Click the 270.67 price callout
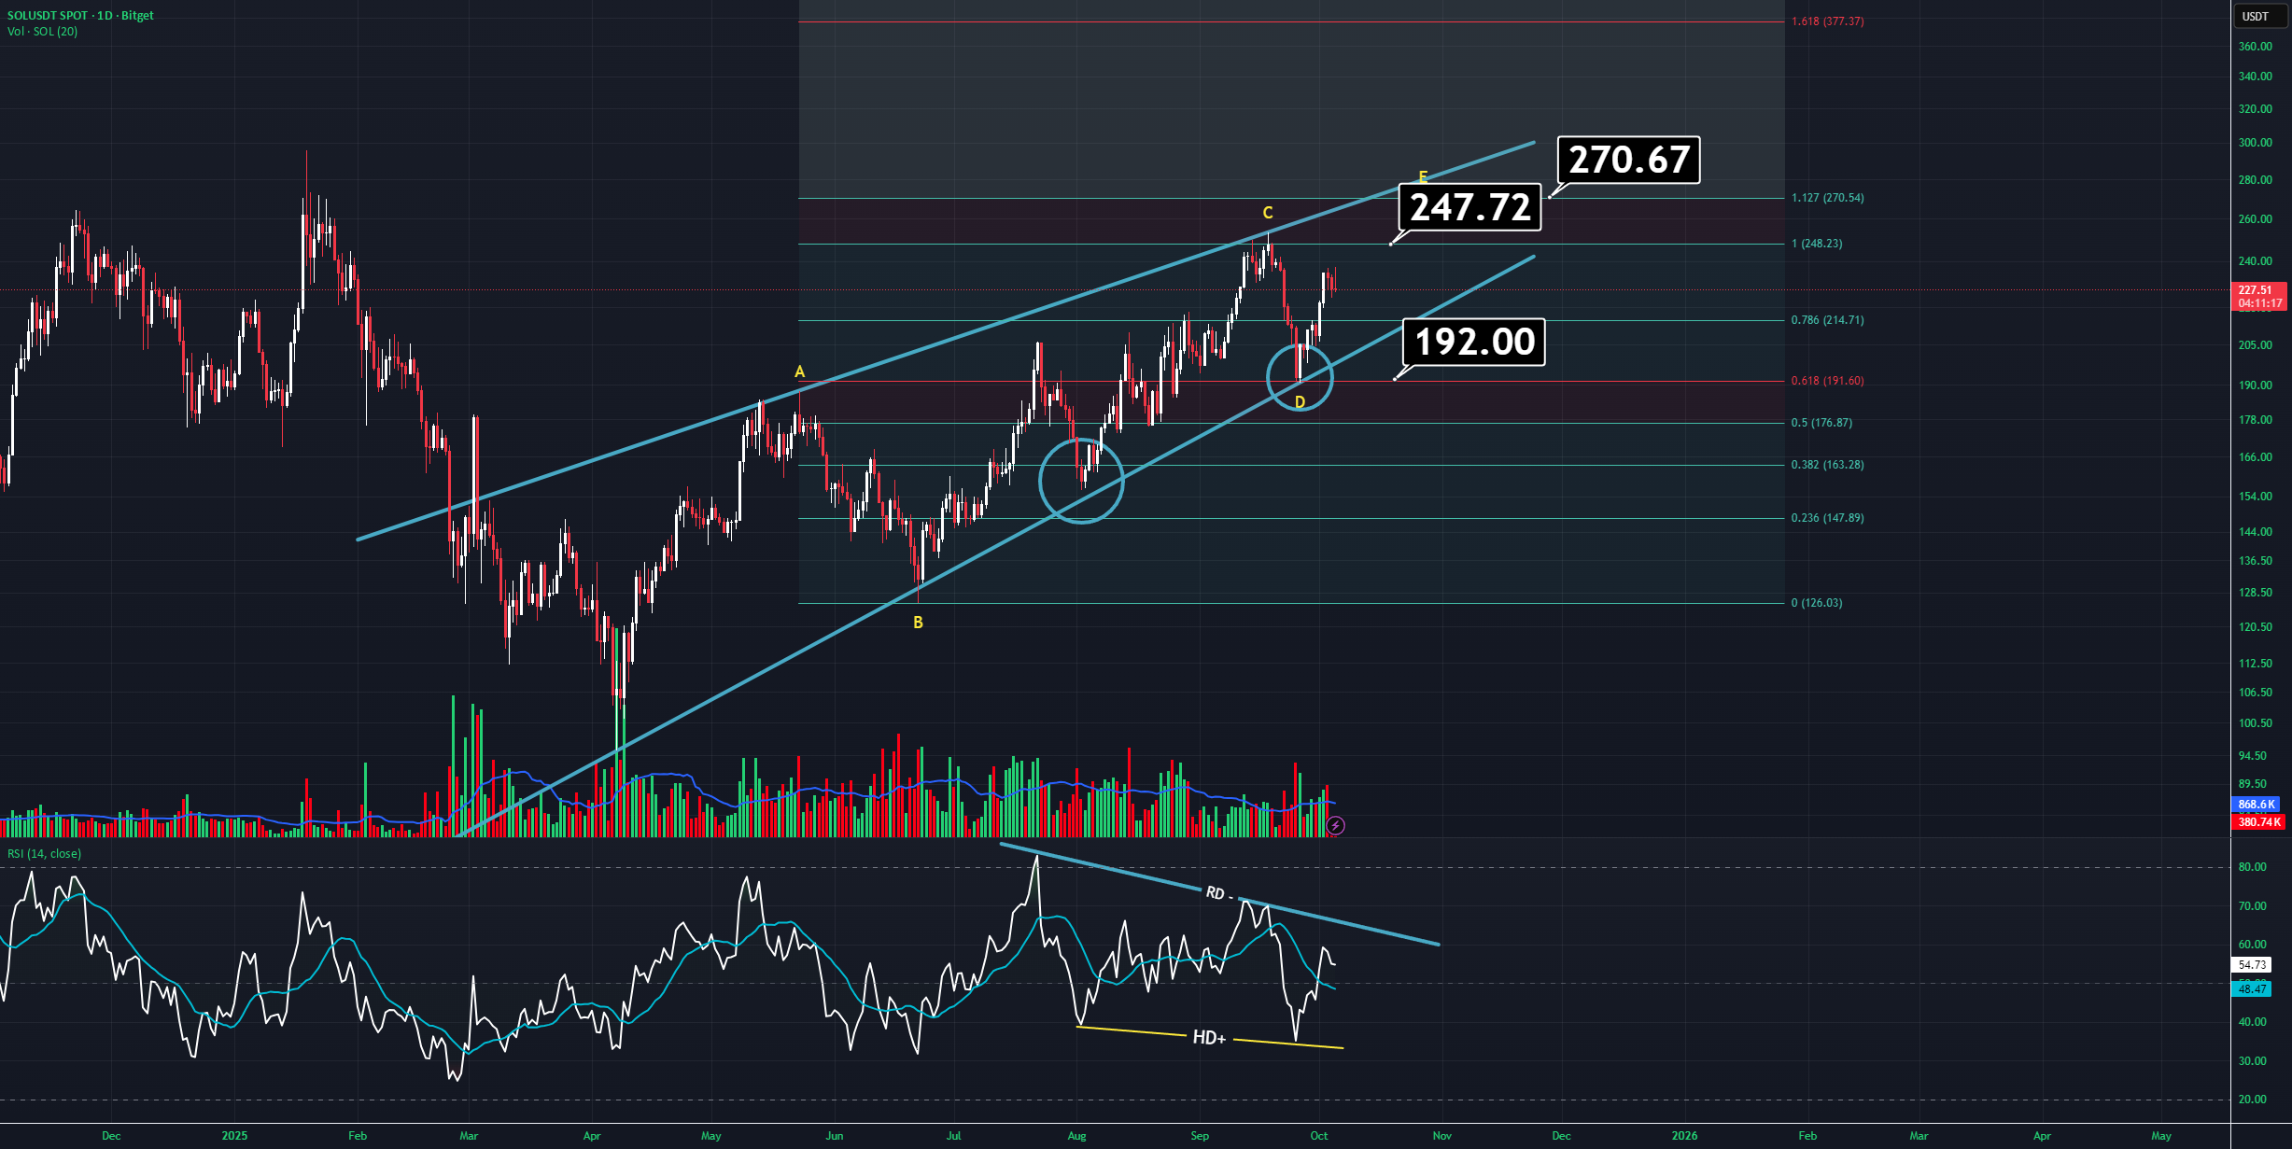 (1629, 160)
